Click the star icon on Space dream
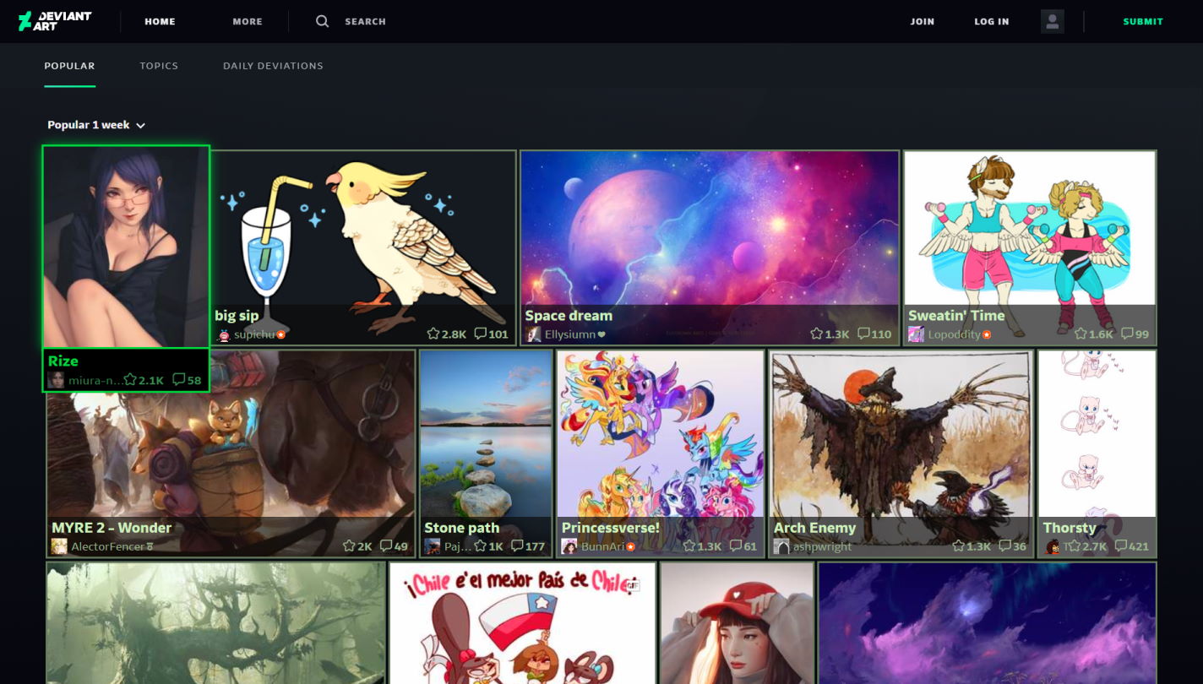 tap(816, 334)
